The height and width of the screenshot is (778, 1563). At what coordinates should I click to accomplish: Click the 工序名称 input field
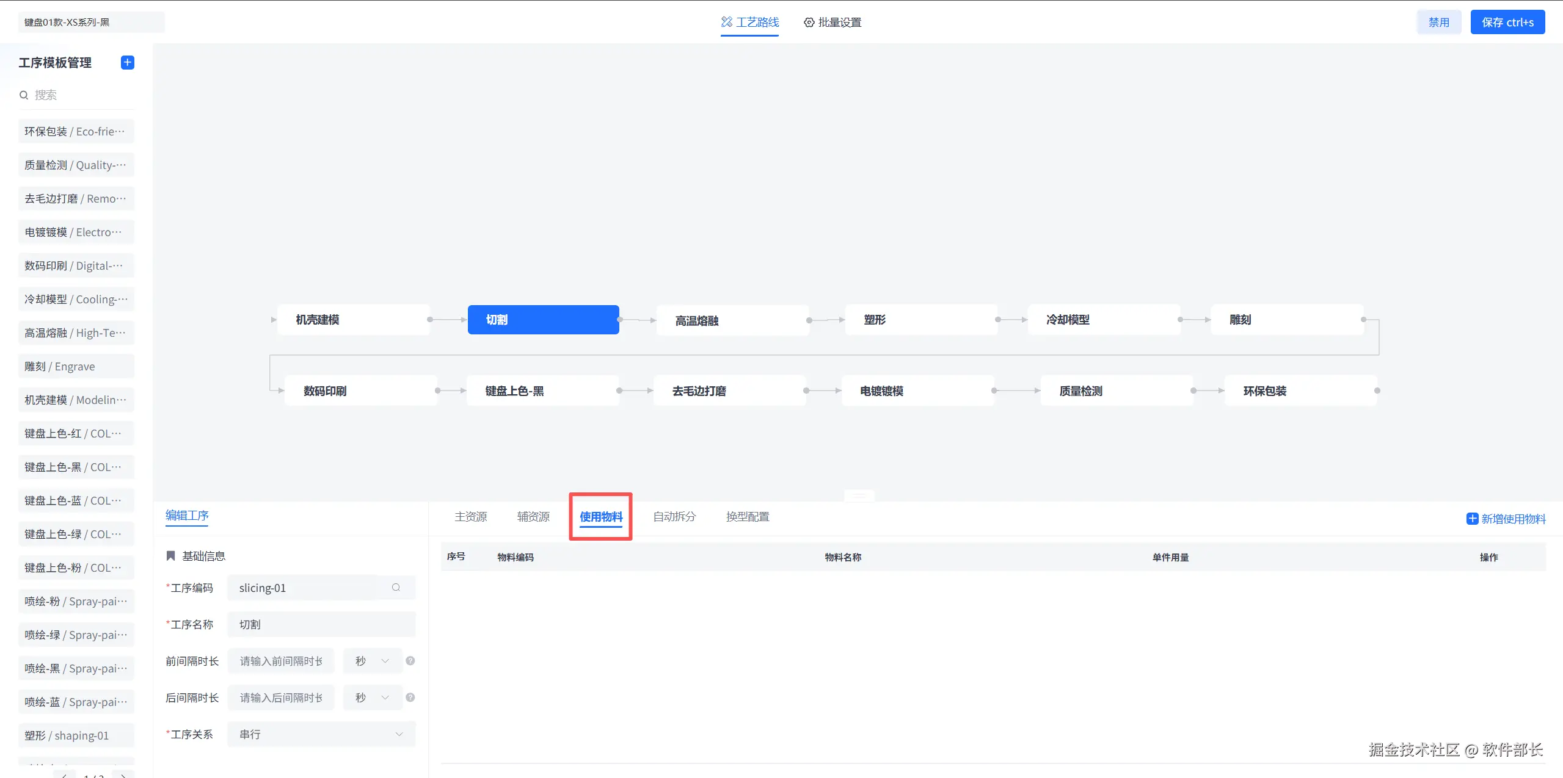pos(321,624)
